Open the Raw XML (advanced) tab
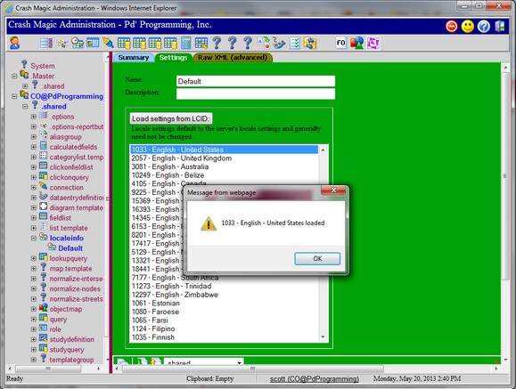 [x=233, y=58]
